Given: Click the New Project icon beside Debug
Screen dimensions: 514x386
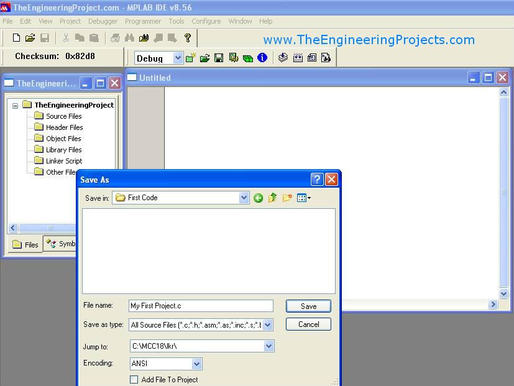Looking at the screenshot, I should click(x=190, y=58).
